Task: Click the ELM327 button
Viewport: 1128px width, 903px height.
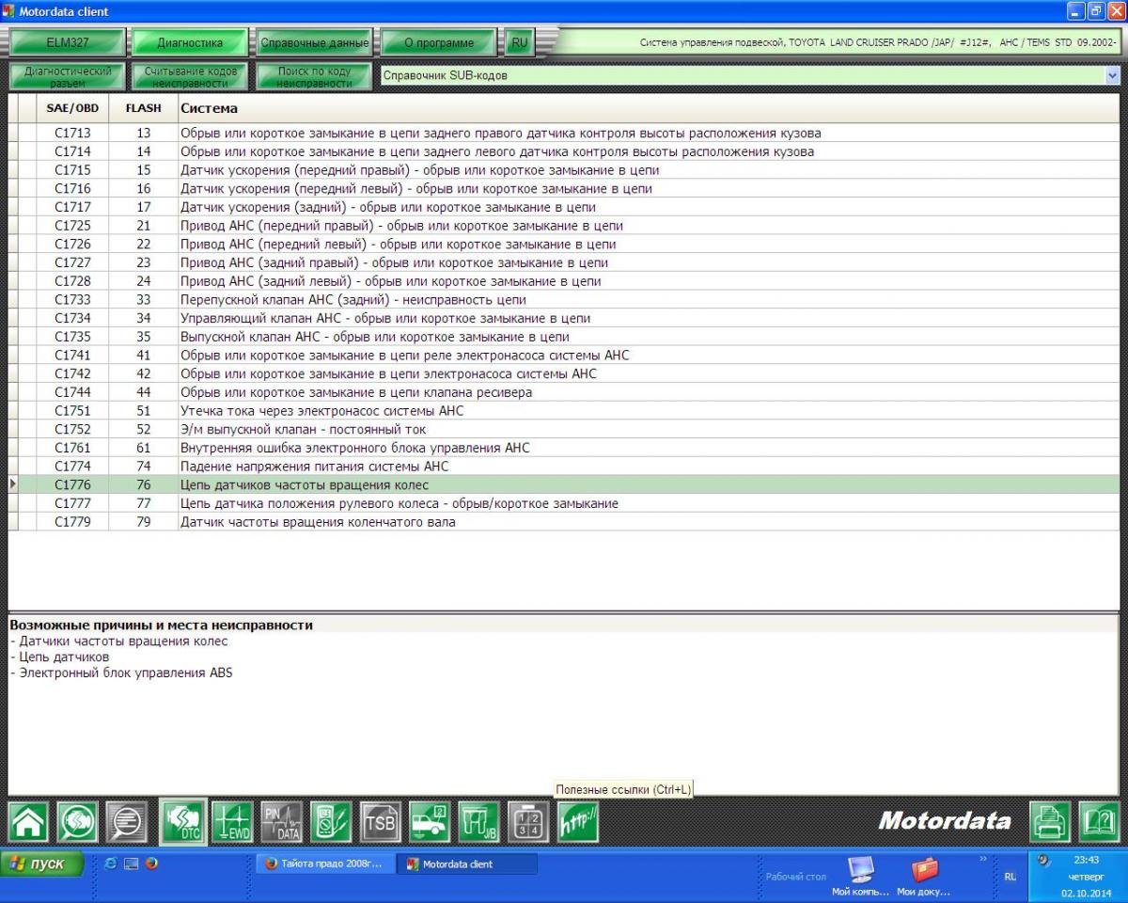Action: (68, 42)
